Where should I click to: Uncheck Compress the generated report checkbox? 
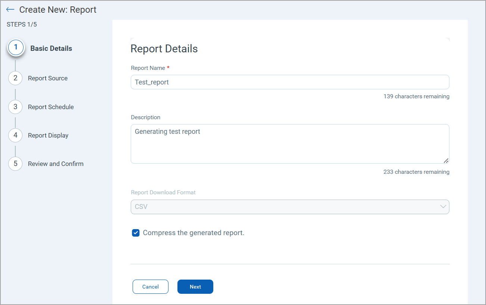click(x=136, y=233)
